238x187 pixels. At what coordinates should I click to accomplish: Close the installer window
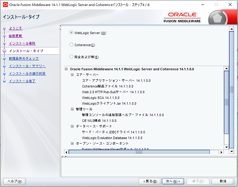[x=230, y=5]
